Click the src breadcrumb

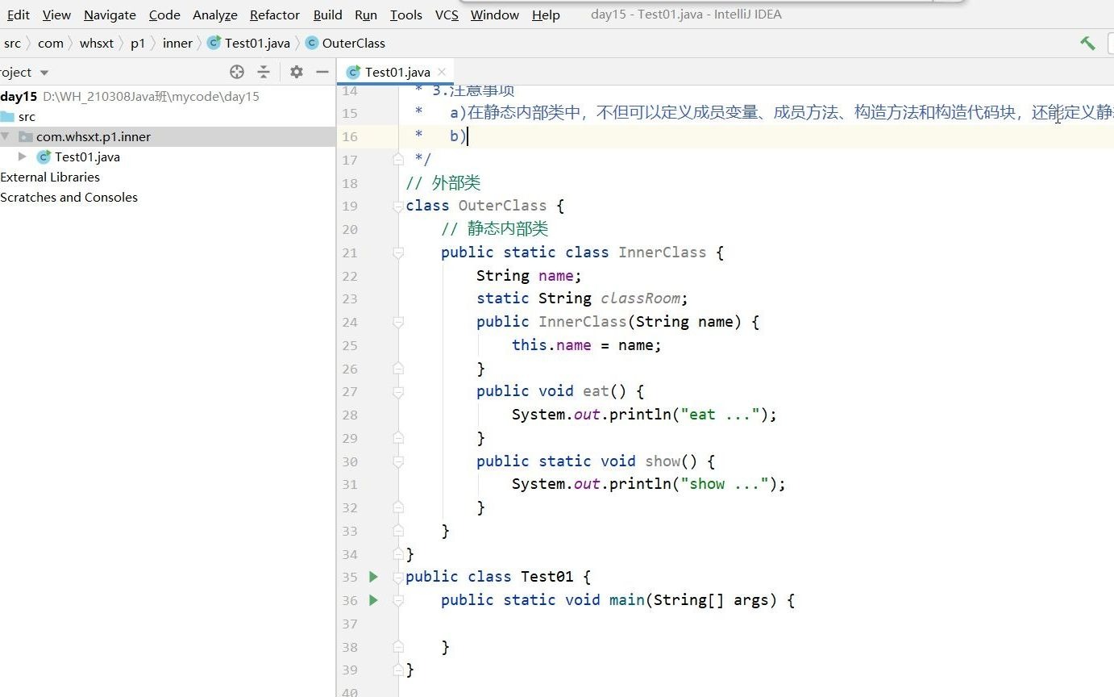[x=12, y=44]
